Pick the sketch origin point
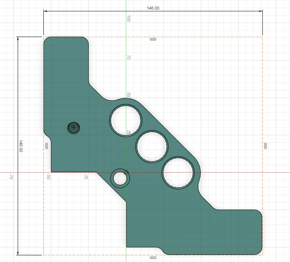The width and height of the screenshot is (290, 262). pyautogui.click(x=126, y=172)
